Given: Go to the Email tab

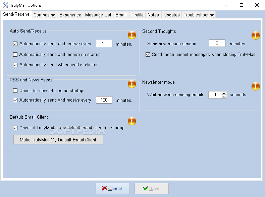Looking at the screenshot, I should pos(121,15).
